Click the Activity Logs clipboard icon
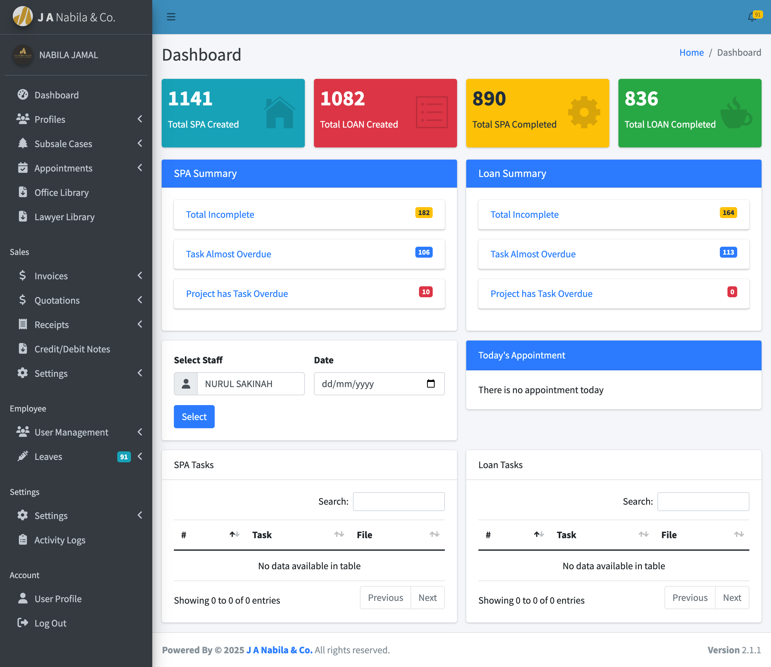The height and width of the screenshot is (667, 771). (x=23, y=539)
